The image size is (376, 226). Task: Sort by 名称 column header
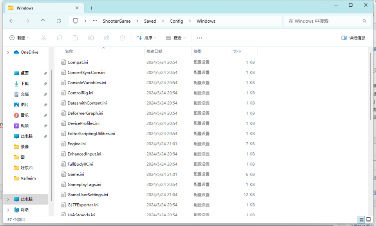pos(69,51)
